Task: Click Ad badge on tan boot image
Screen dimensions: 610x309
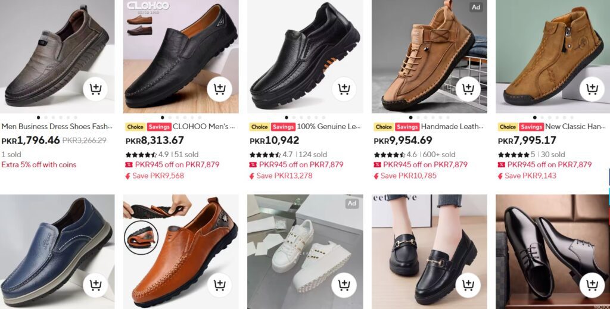Action: pos(476,7)
